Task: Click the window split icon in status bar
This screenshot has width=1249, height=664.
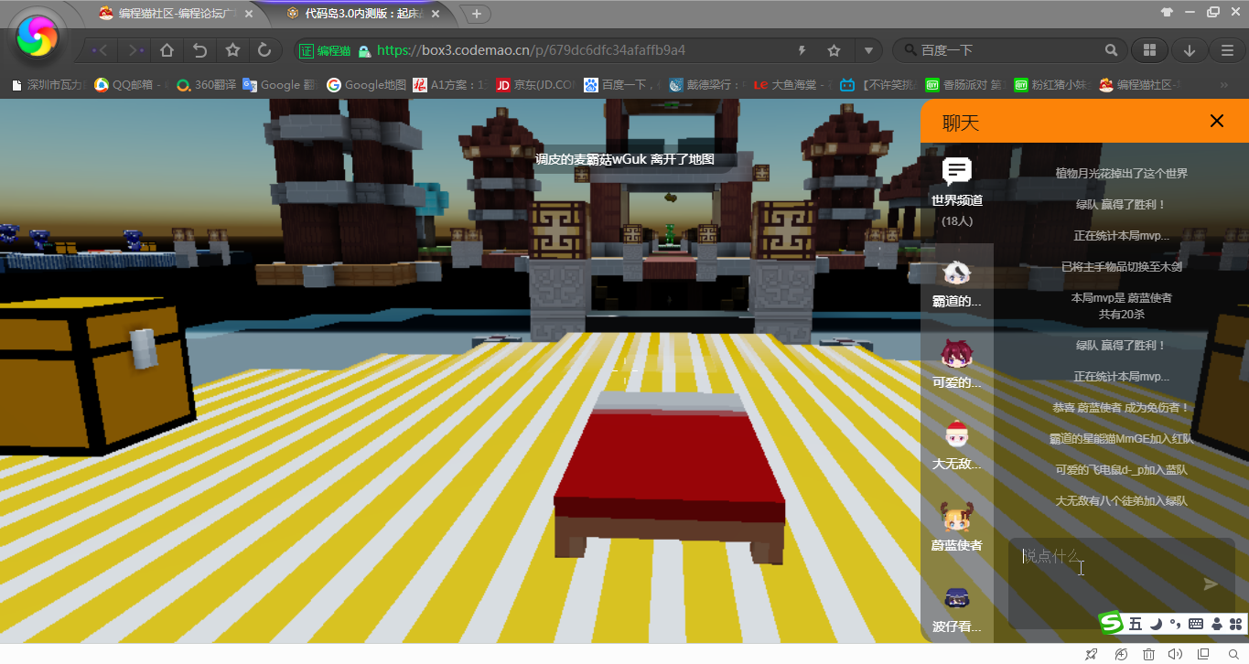Action: [x=1203, y=654]
